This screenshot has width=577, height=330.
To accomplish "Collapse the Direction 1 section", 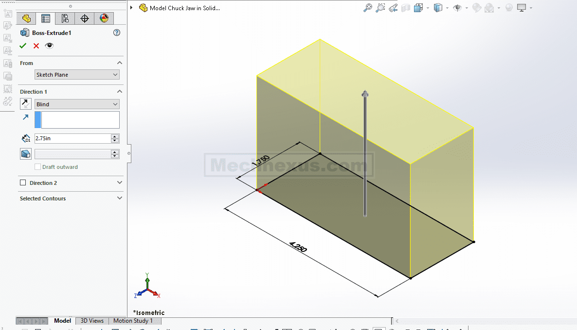I will pos(120,91).
